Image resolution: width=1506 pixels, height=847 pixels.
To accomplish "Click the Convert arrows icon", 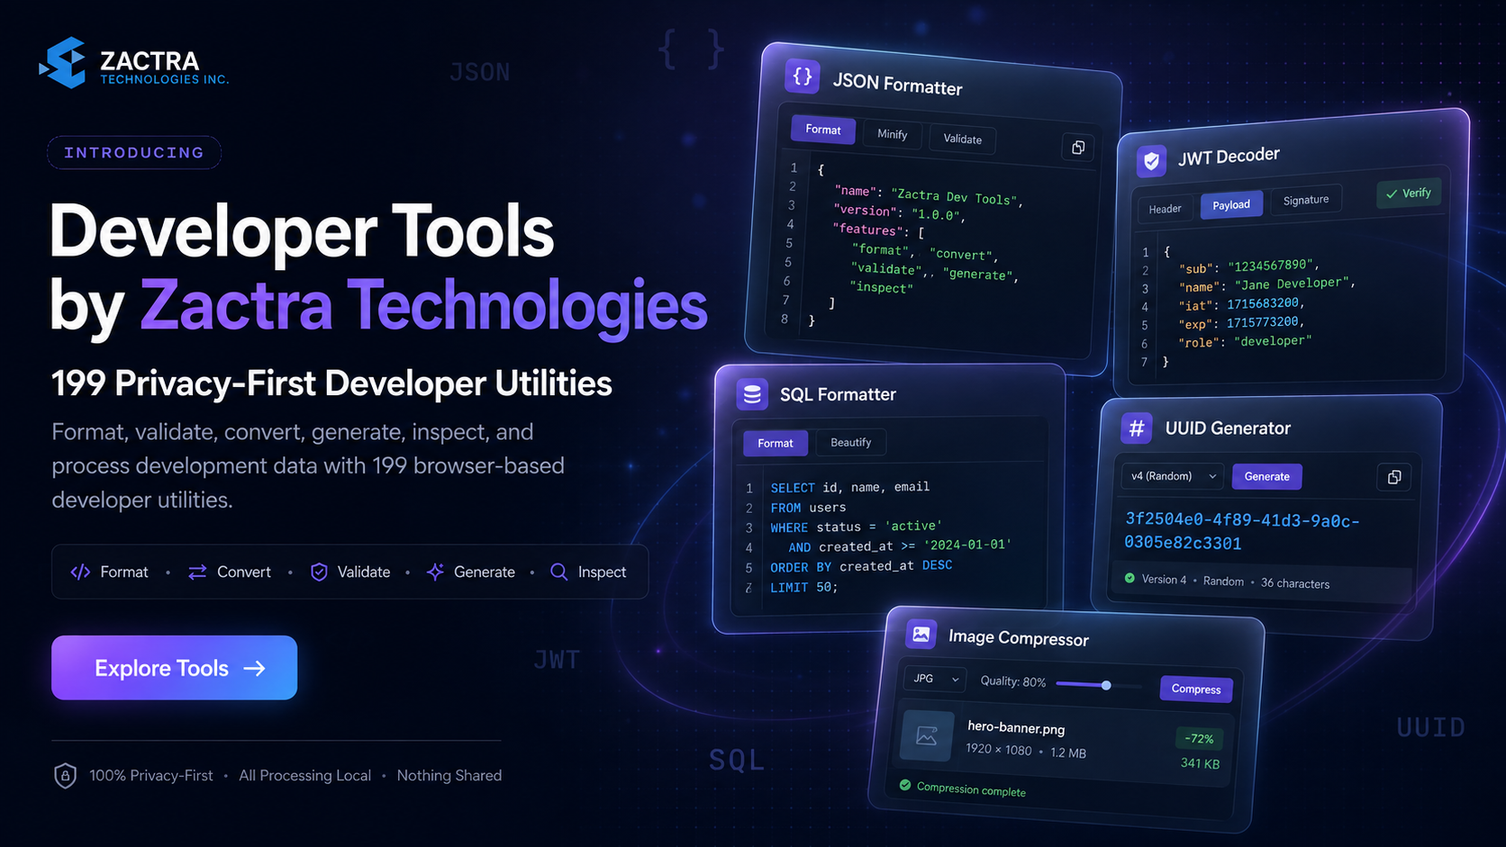I will click(x=197, y=572).
